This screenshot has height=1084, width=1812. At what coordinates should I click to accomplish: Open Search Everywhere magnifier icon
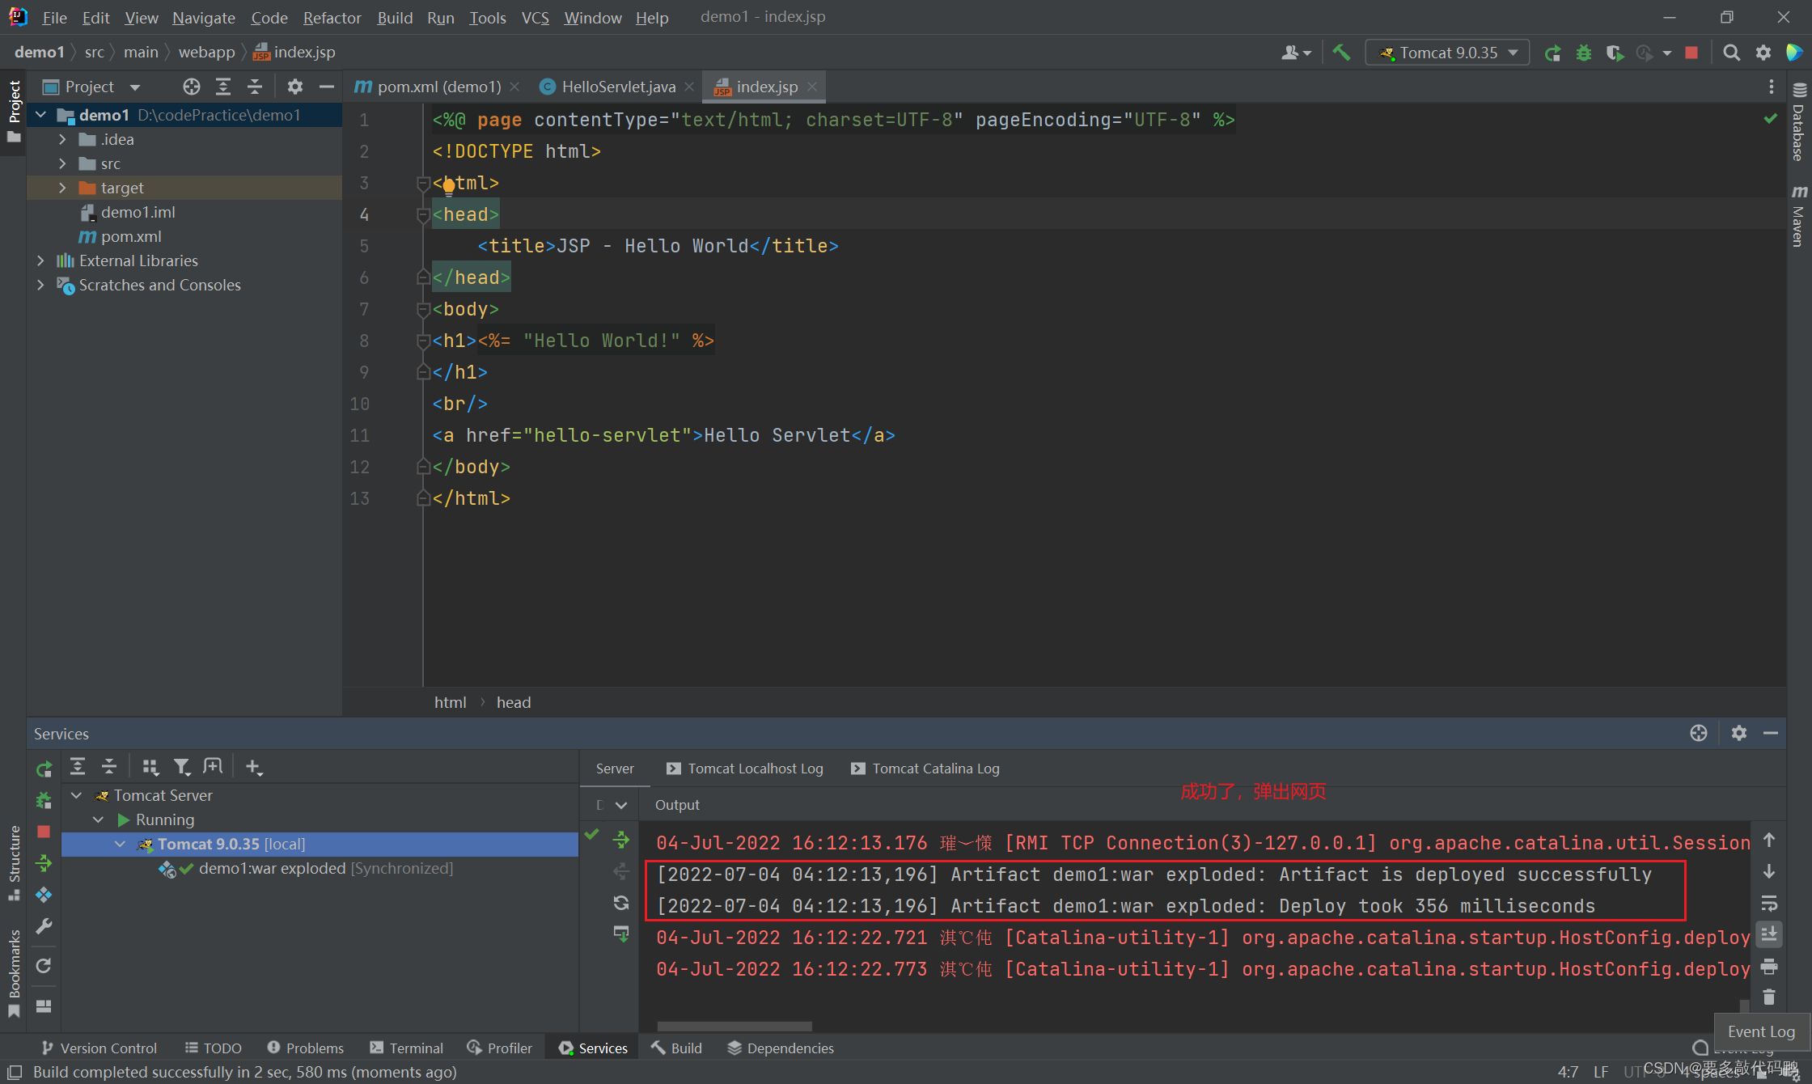[x=1731, y=53]
